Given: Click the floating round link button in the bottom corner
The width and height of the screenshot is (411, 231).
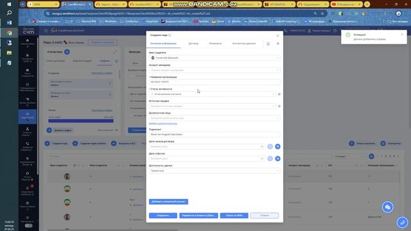Looking at the screenshot, I should click(x=402, y=223).
